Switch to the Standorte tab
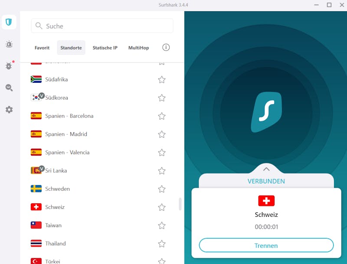 tap(71, 48)
